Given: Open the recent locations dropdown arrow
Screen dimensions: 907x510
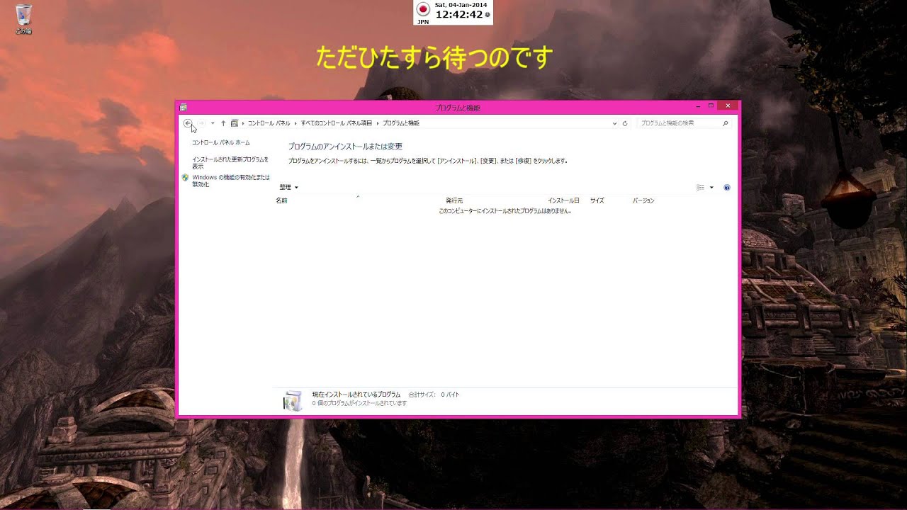Looking at the screenshot, I should click(213, 123).
